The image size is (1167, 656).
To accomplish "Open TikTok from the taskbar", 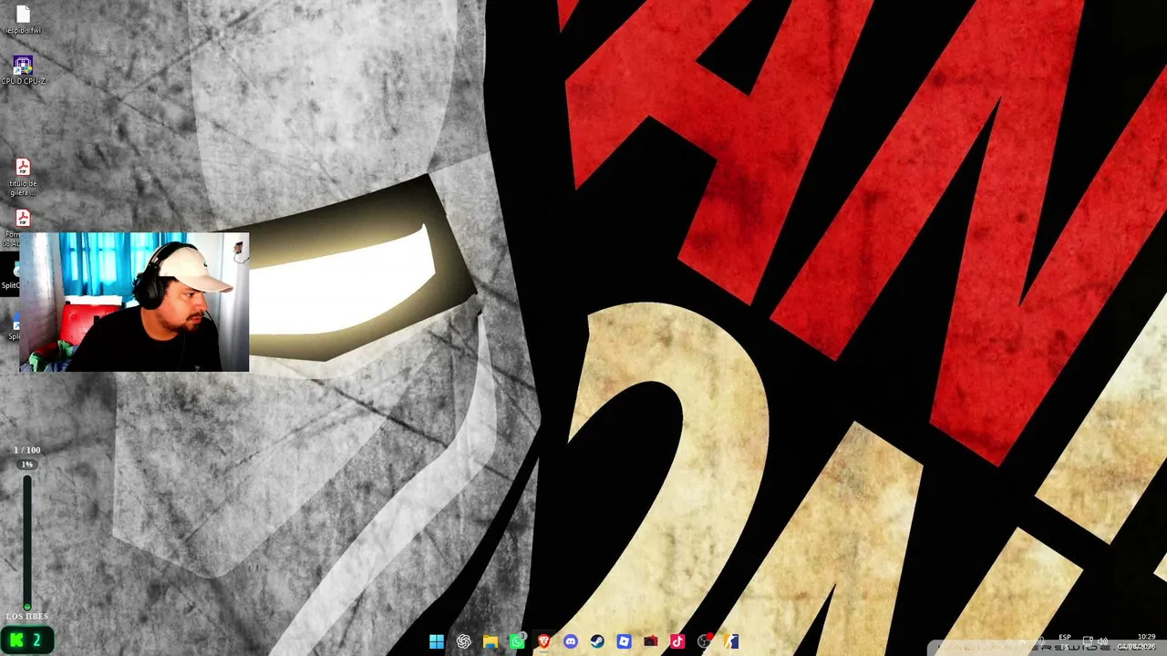I will point(677,641).
